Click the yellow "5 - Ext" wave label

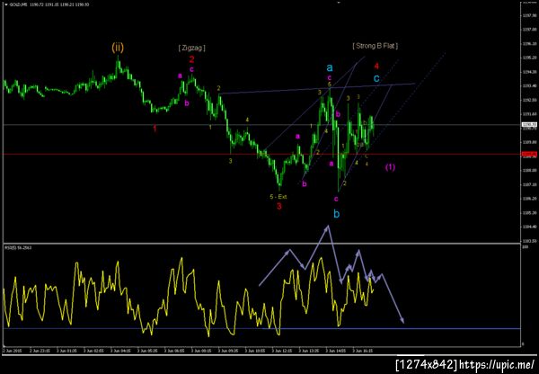pos(278,197)
